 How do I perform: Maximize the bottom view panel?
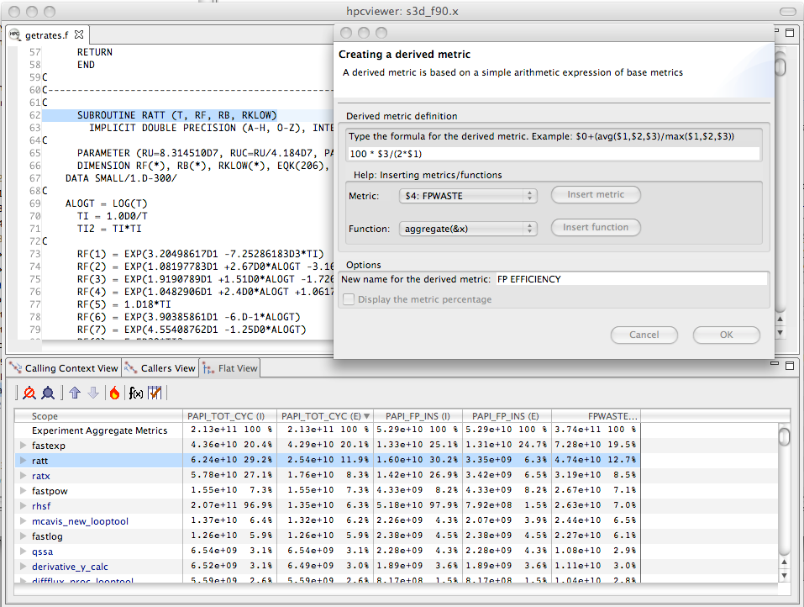[790, 366]
